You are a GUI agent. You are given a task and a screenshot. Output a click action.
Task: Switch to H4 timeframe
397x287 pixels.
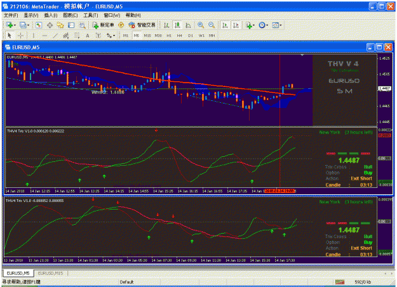[x=180, y=36]
